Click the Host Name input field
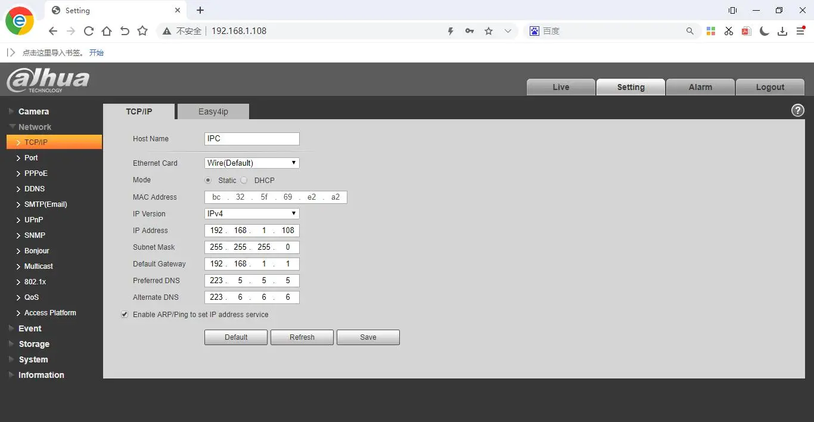The image size is (814, 422). click(x=251, y=139)
